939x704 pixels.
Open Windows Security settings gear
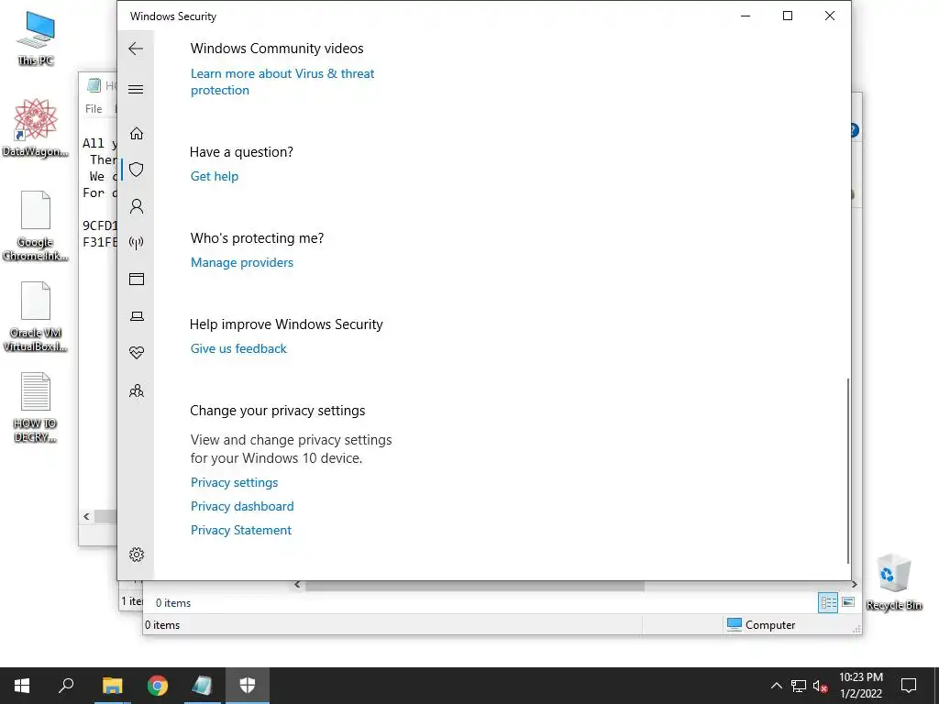click(137, 555)
